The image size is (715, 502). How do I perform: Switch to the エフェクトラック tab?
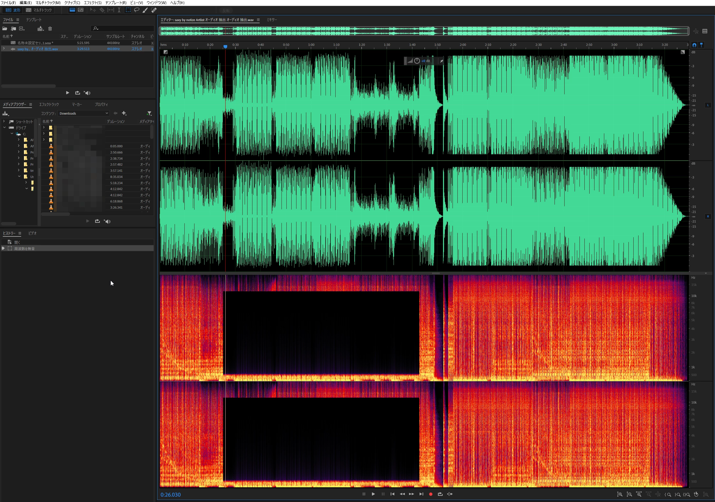[49, 105]
